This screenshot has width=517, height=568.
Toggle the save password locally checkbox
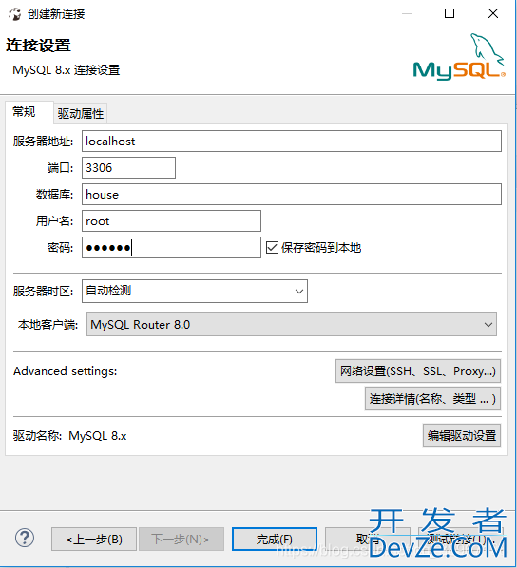pos(272,248)
